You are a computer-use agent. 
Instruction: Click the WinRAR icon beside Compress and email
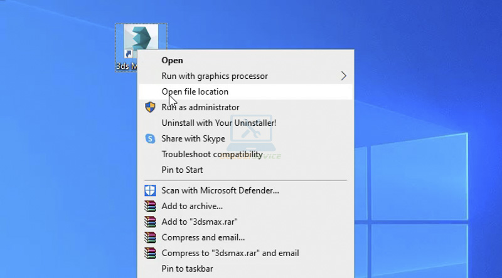tap(150, 237)
